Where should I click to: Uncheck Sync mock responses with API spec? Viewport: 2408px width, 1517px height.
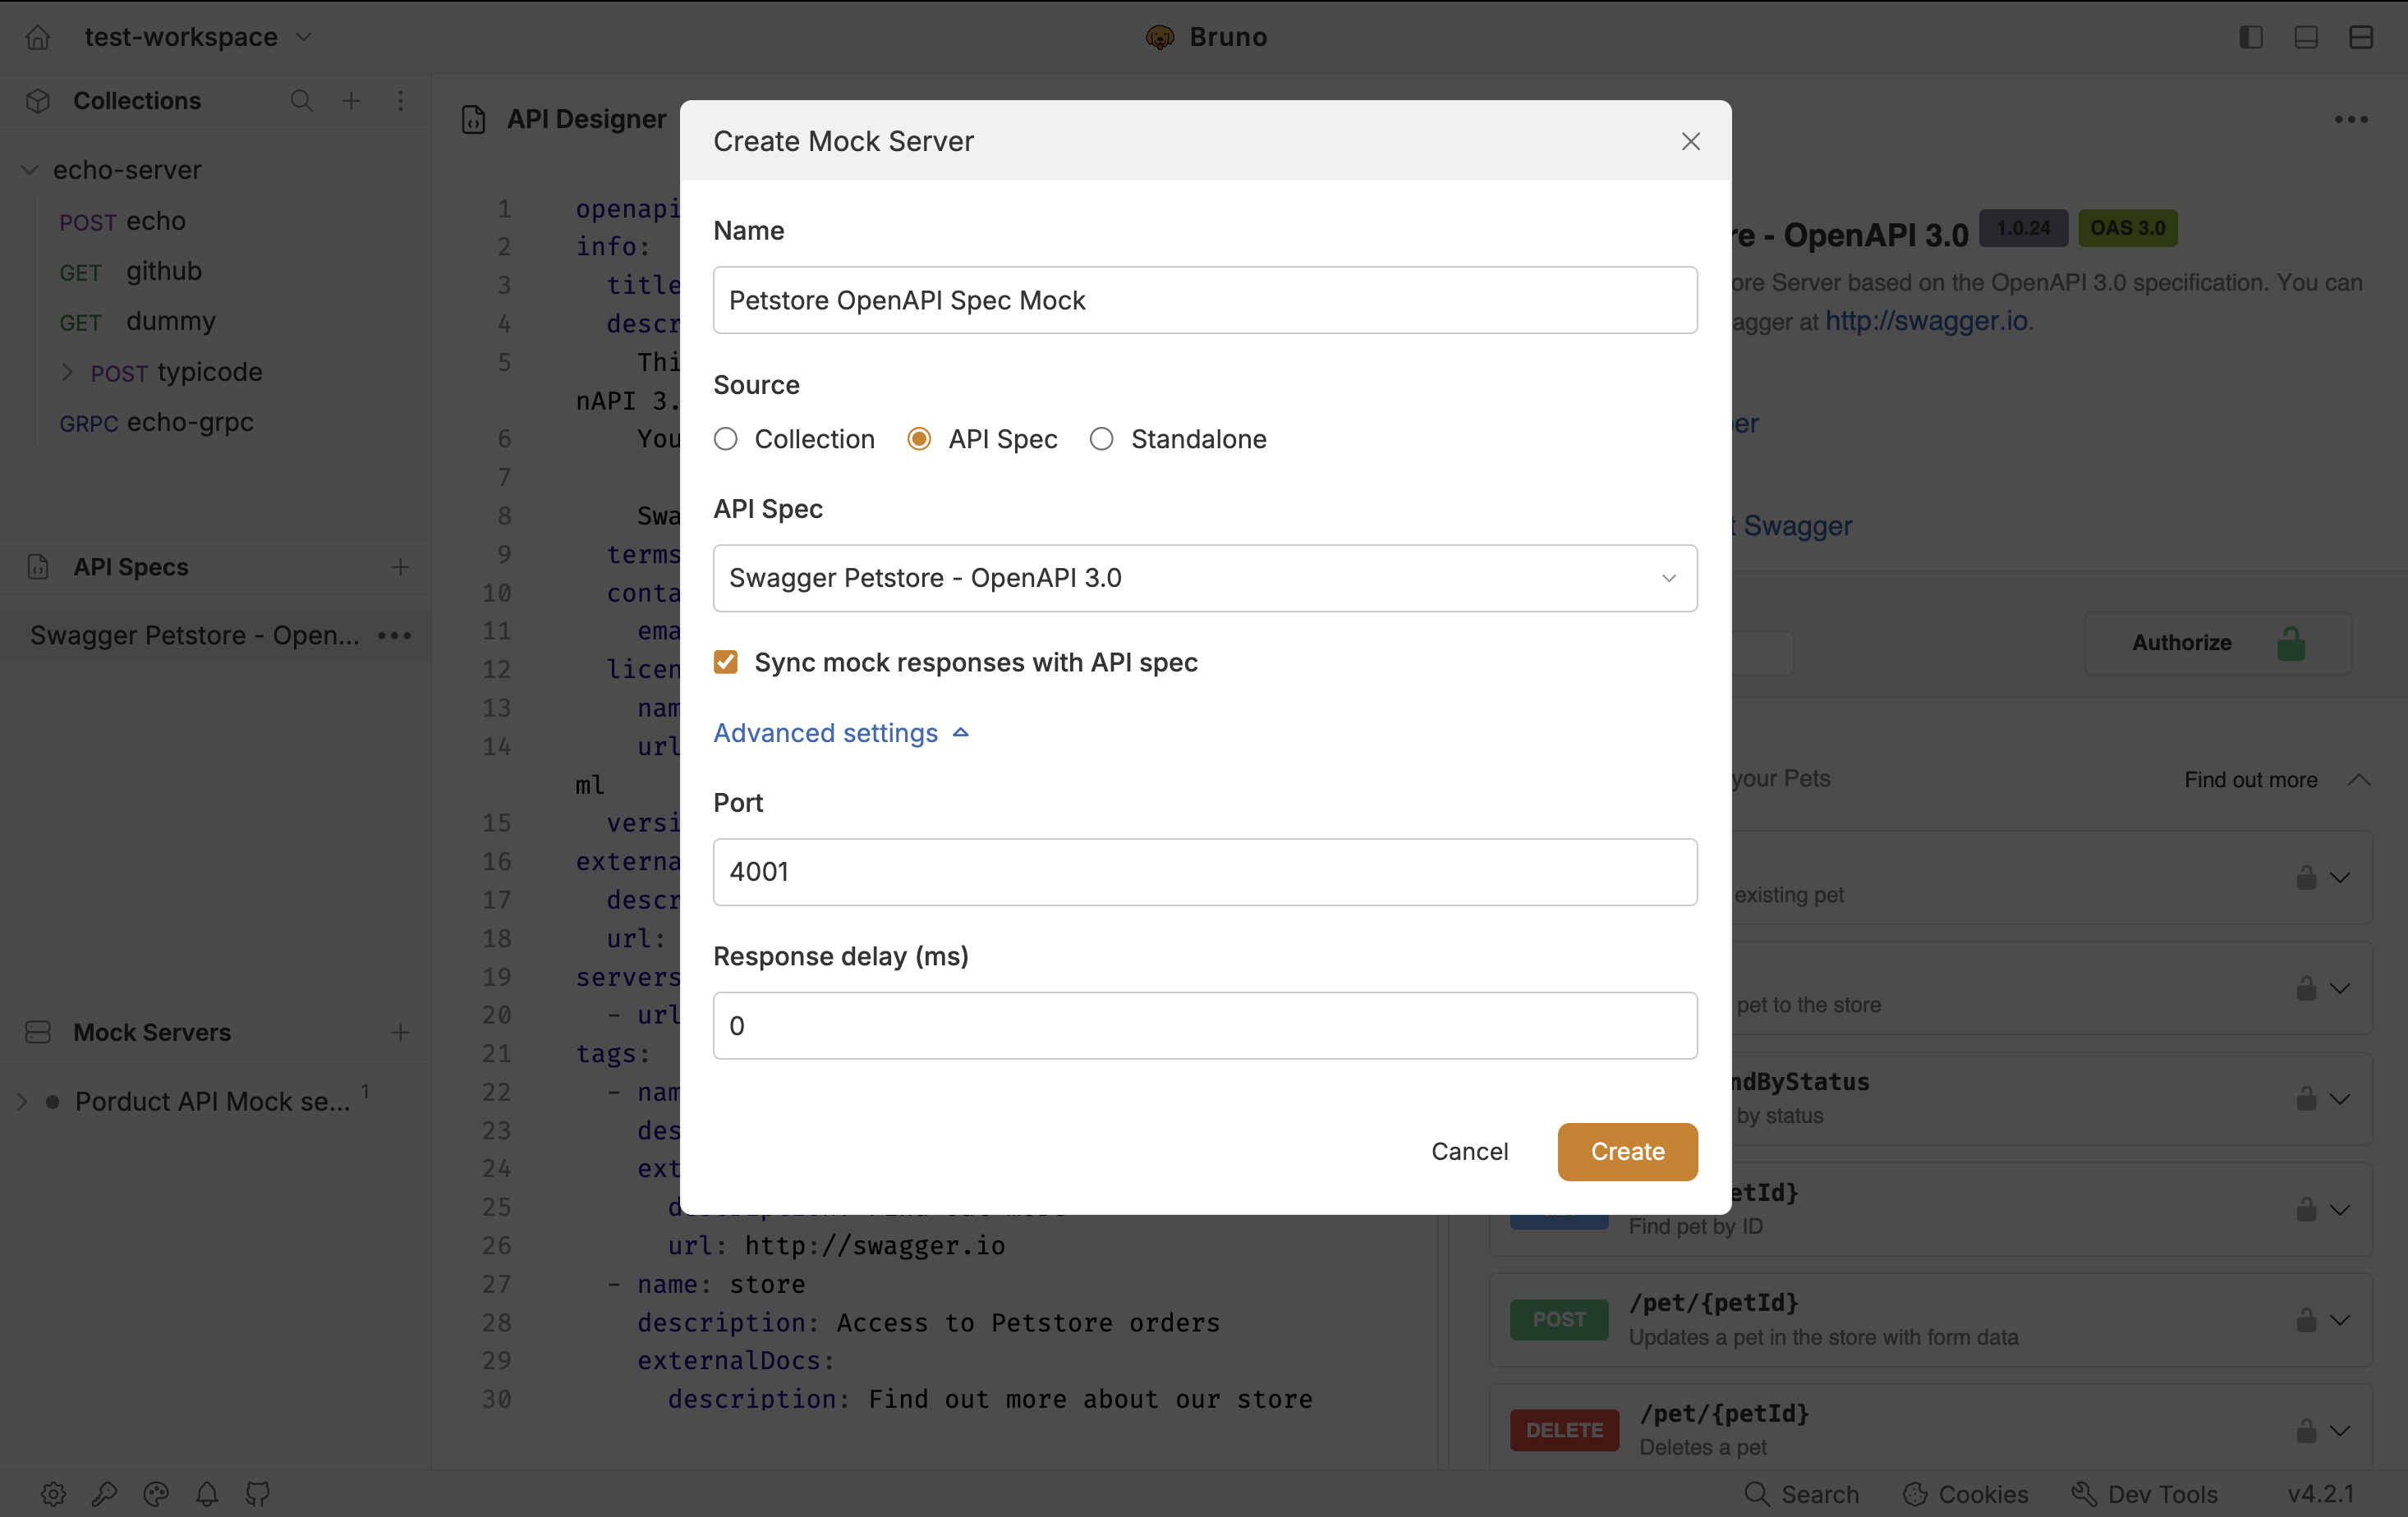(726, 662)
